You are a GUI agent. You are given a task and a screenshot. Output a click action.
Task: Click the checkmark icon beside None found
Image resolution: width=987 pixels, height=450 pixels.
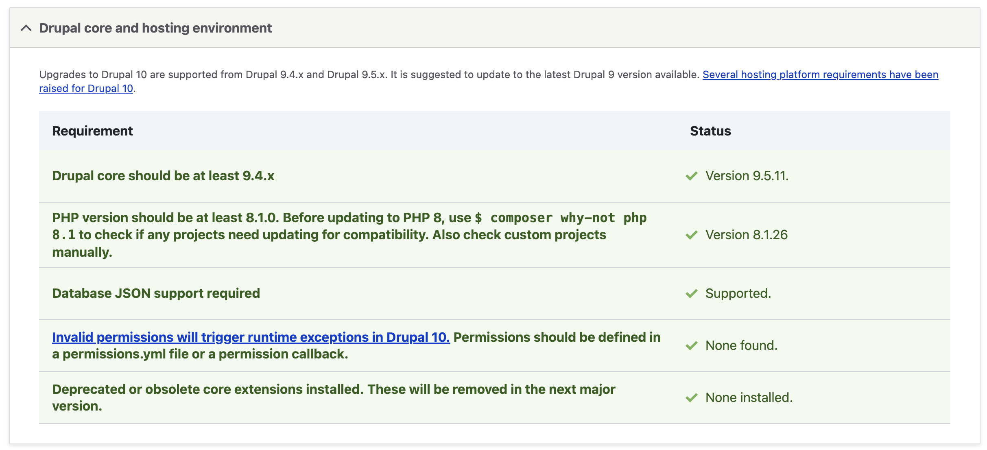coord(692,346)
